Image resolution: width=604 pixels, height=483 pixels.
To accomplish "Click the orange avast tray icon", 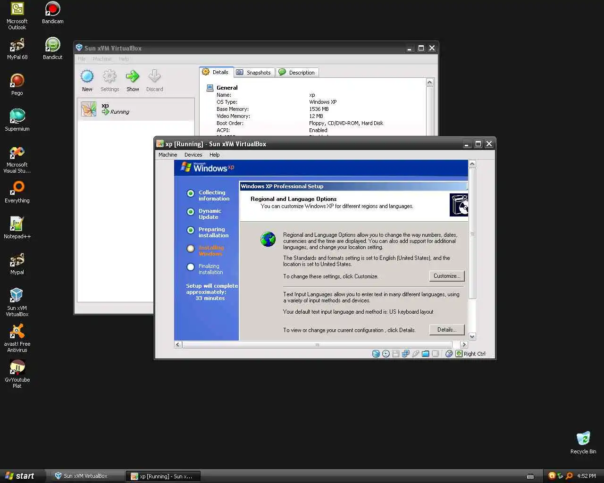I will [552, 476].
